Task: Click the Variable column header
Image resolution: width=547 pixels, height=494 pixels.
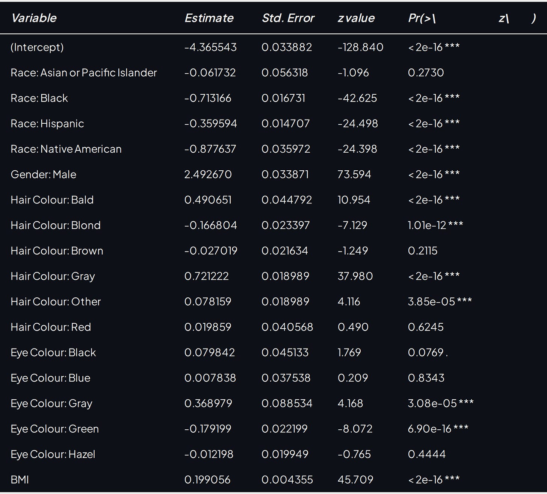Action: 34,18
